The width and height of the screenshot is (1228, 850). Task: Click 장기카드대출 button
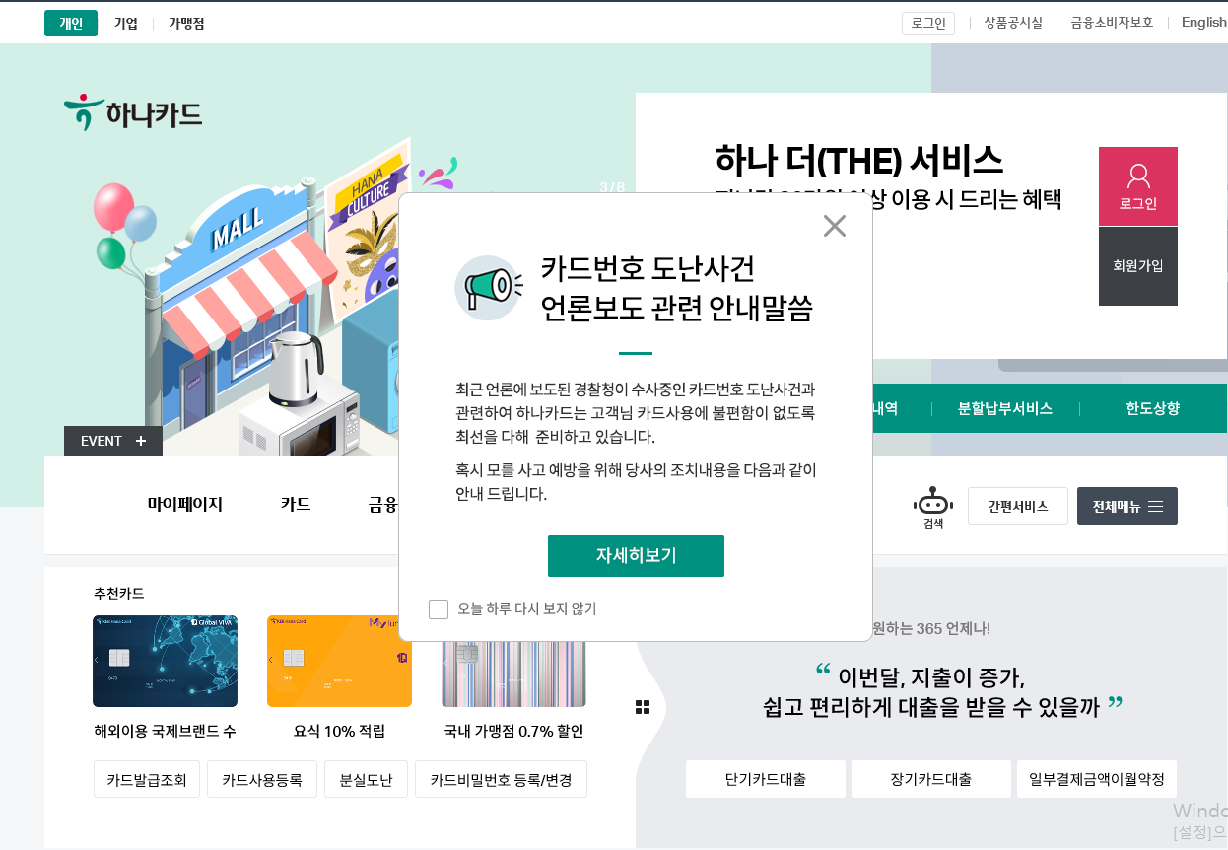click(931, 779)
